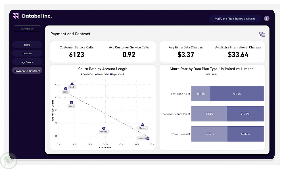Go to the Home page
284x169 pixels.
(27, 45)
